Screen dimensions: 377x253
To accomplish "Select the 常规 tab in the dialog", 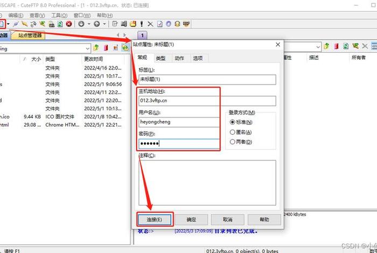I will 142,58.
